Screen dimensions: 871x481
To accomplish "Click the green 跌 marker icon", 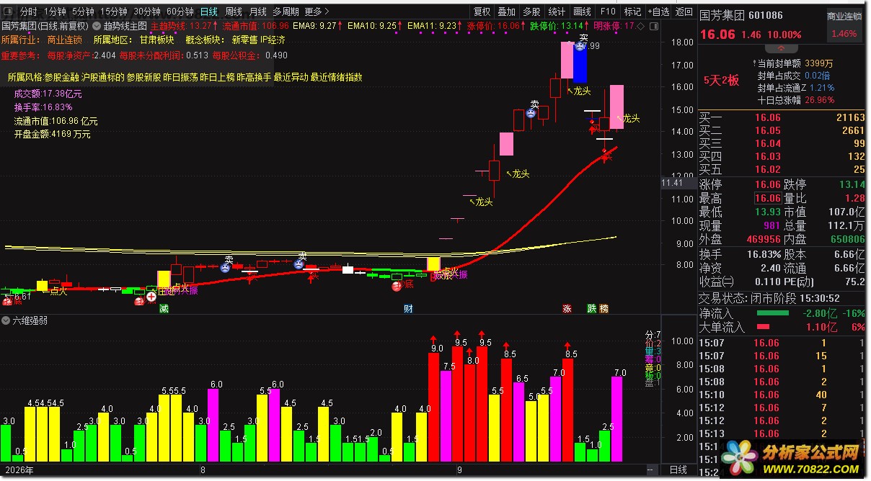I will 591,308.
